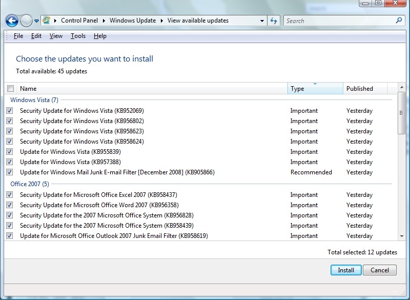The width and height of the screenshot is (410, 300).
Task: Open the File menu
Action: coord(18,36)
